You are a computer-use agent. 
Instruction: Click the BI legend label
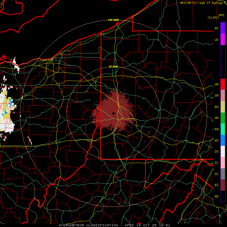(x=216, y=185)
